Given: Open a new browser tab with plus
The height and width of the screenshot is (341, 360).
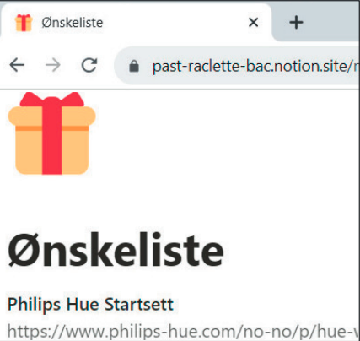Looking at the screenshot, I should point(296,22).
